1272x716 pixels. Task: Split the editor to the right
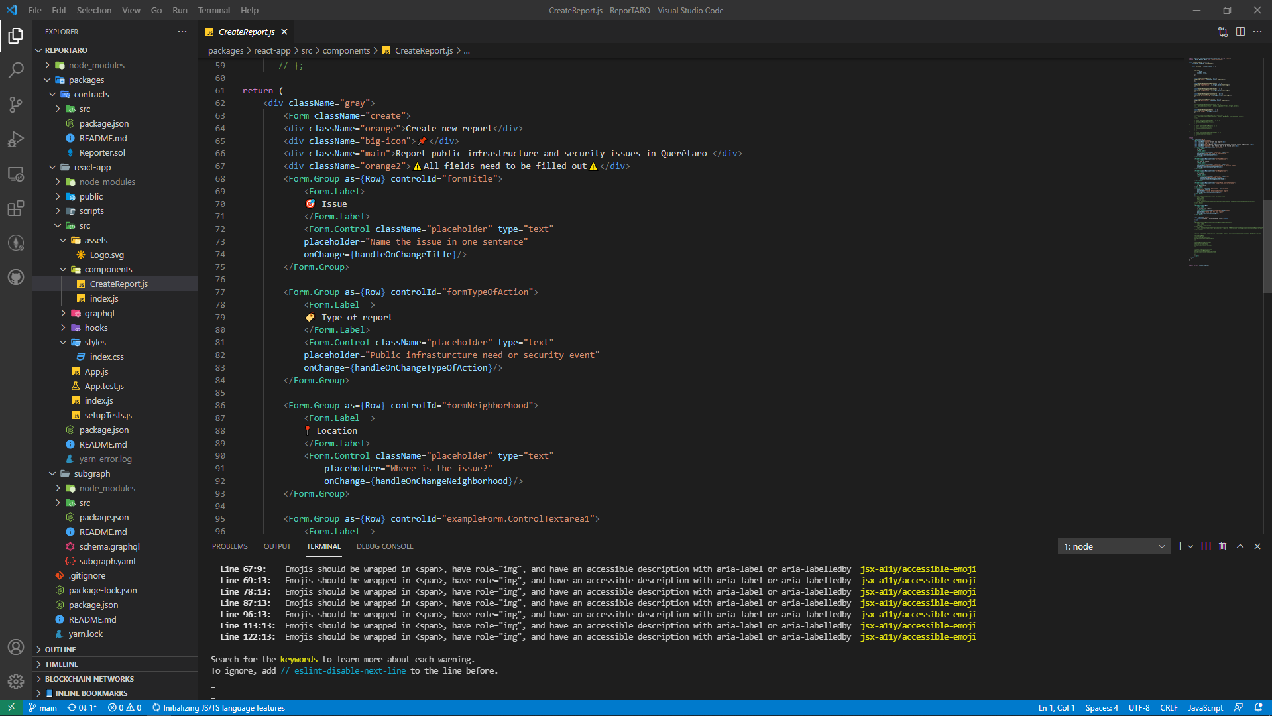click(1240, 32)
